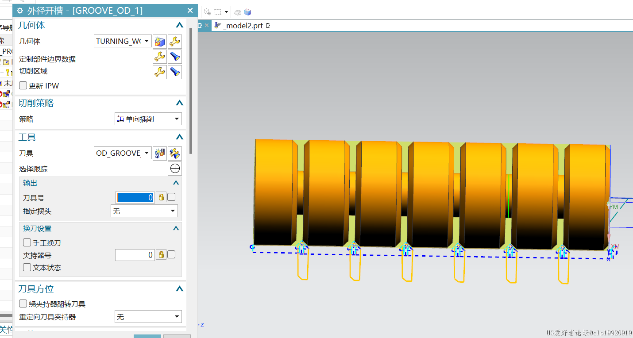Open the 策略 单向插削 dropdown

(148, 119)
